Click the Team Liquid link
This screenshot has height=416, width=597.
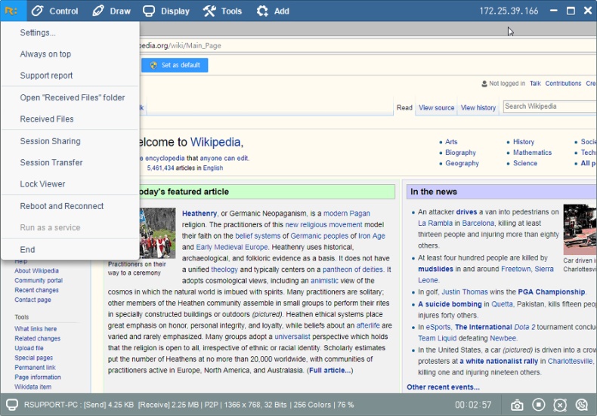(437, 338)
